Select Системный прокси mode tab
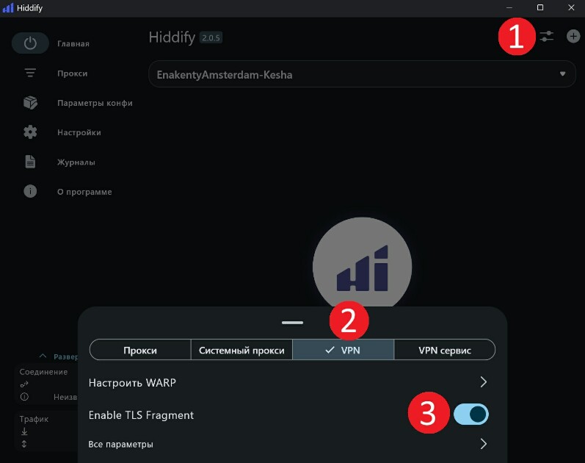Viewport: 585px width, 463px height. 241,350
